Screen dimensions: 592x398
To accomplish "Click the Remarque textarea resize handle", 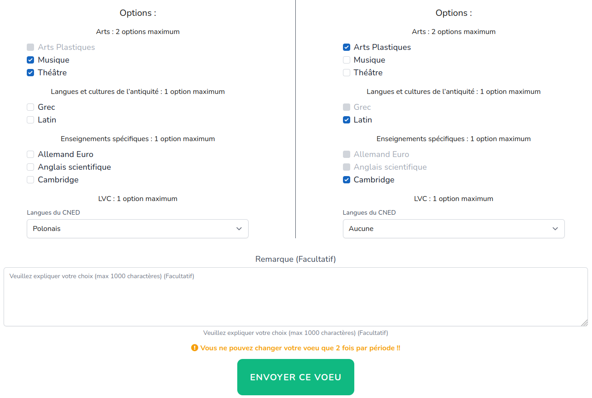I will [x=584, y=323].
